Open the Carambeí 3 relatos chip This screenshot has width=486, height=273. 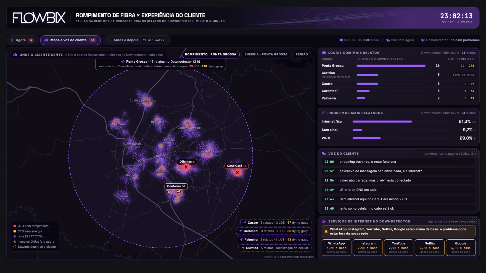pyautogui.click(x=274, y=231)
